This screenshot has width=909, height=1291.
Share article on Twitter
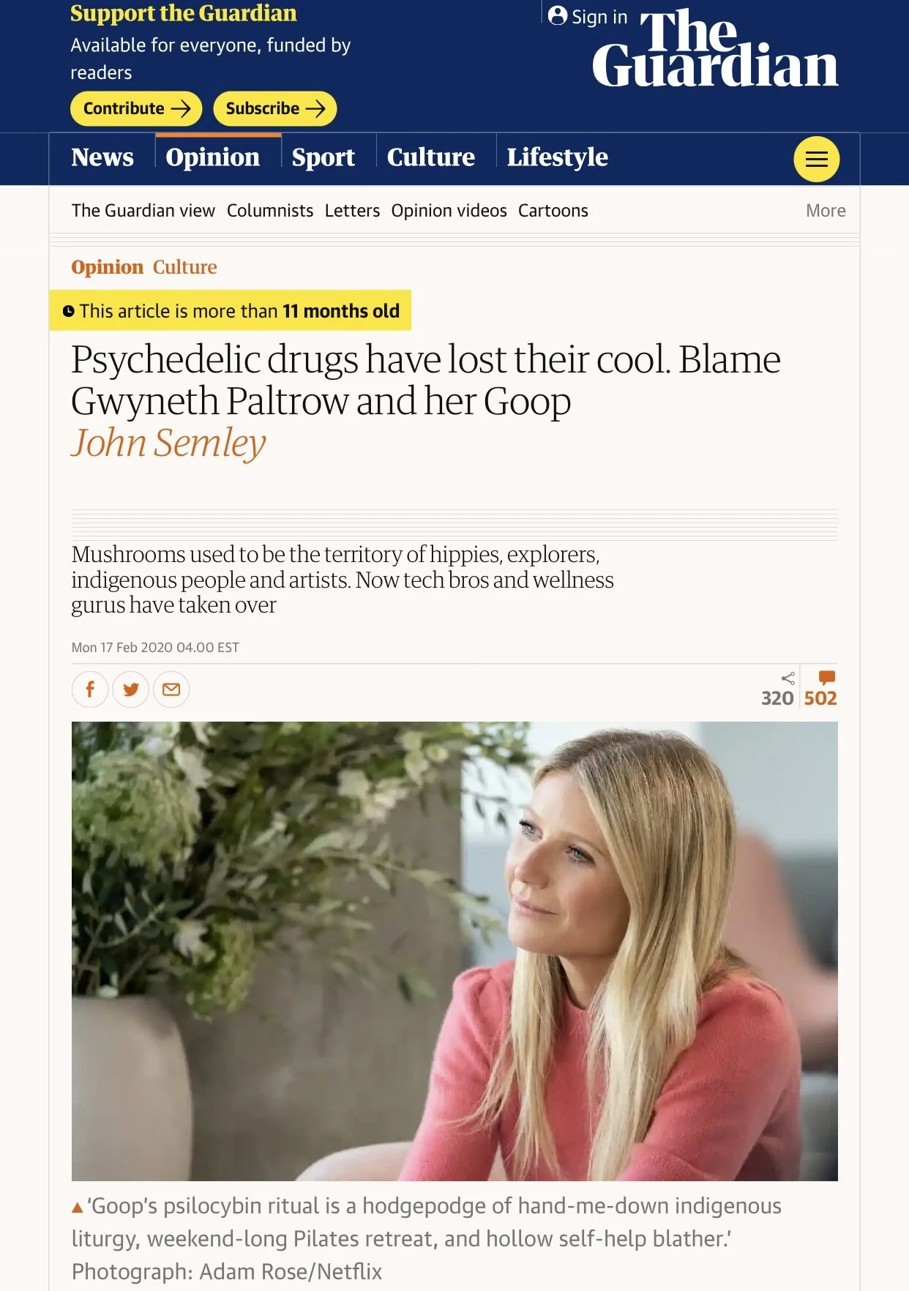point(131,689)
